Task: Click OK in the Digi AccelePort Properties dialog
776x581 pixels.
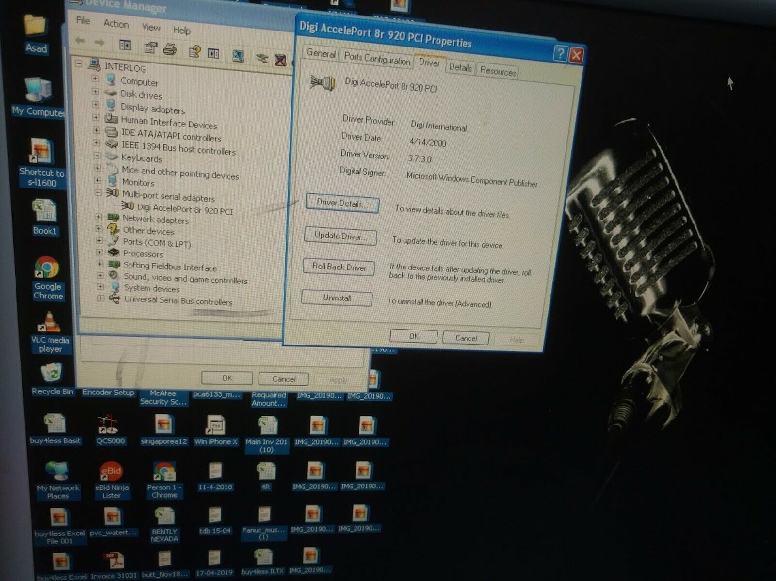Action: point(414,336)
